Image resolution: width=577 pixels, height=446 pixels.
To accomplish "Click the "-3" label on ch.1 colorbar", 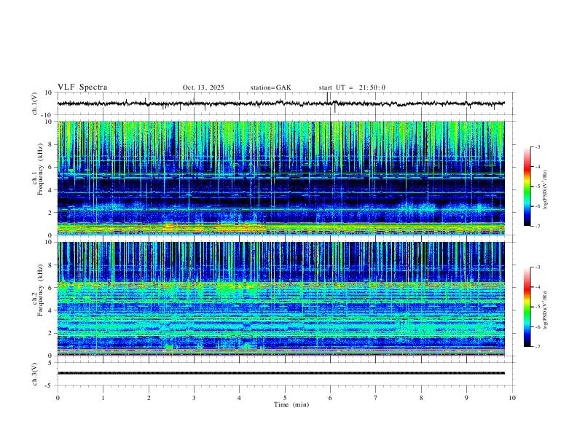I will (538, 147).
